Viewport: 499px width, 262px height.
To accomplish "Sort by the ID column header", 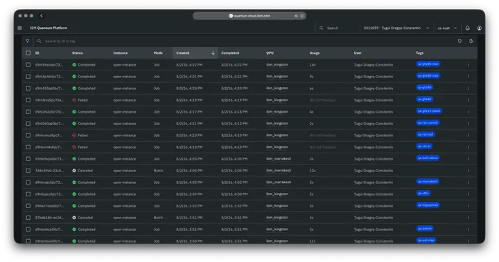I will [x=37, y=53].
